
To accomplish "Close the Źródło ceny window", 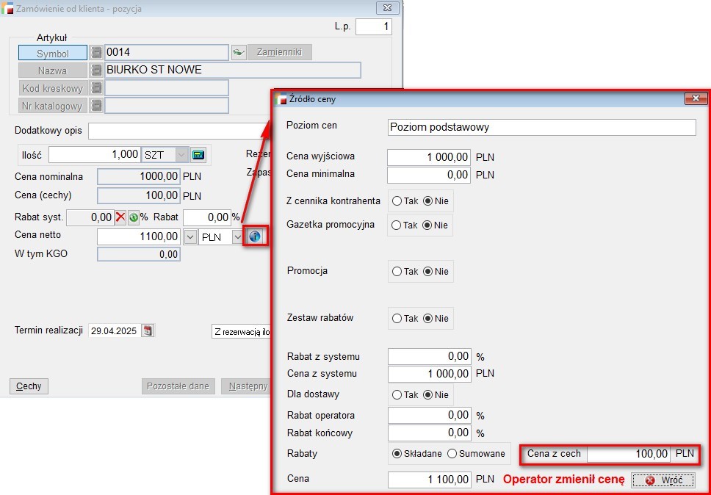I will tap(695, 98).
